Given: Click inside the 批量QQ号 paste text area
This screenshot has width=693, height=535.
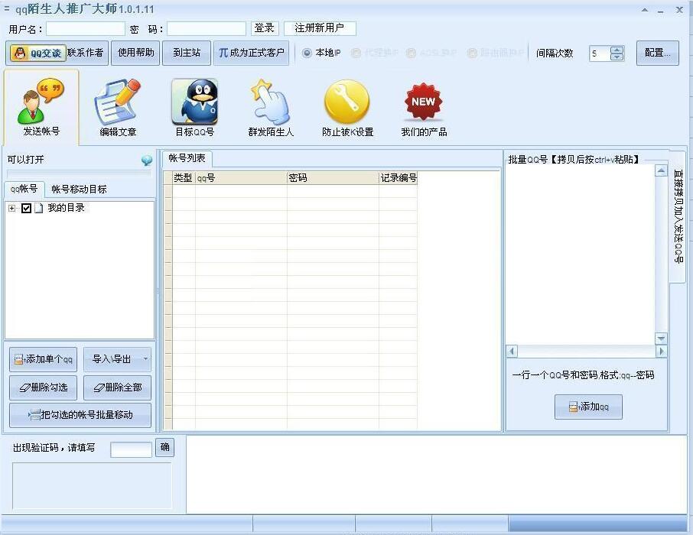Looking at the screenshot, I should 580,255.
